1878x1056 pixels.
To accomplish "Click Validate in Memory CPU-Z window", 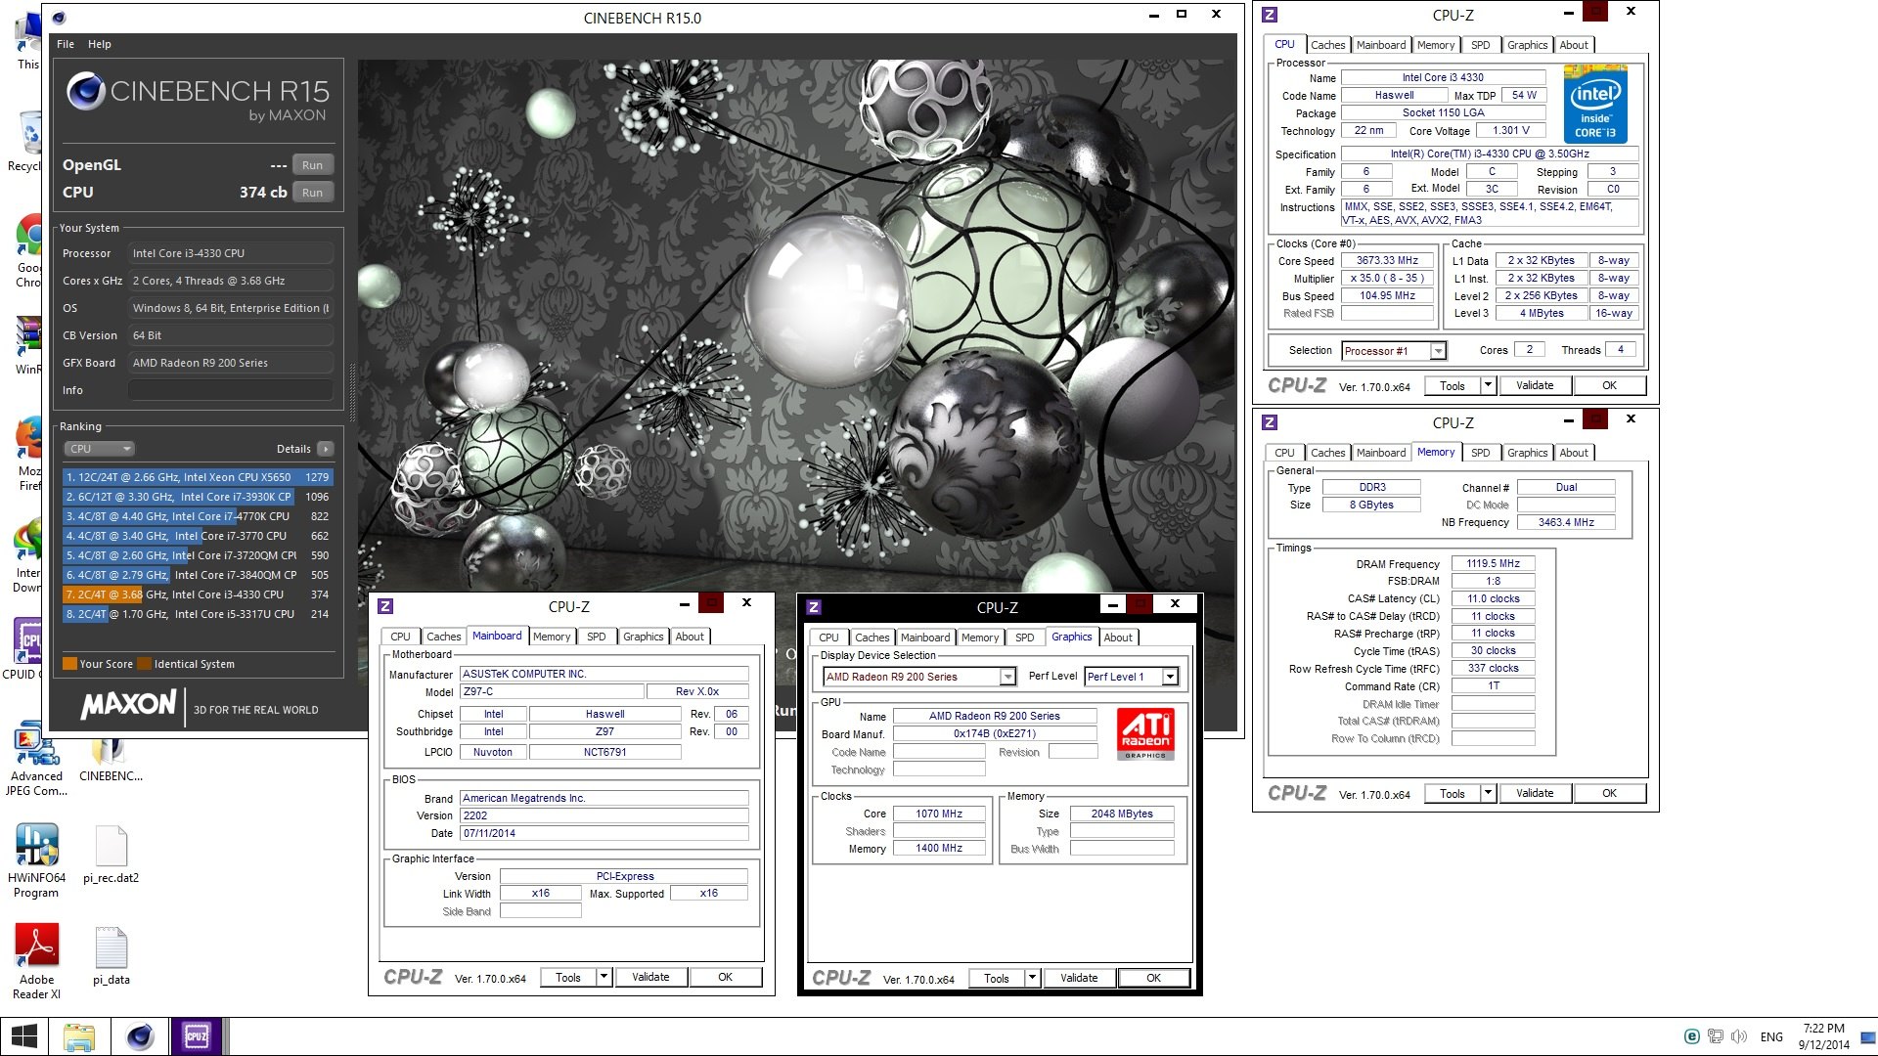I will 1535,794.
